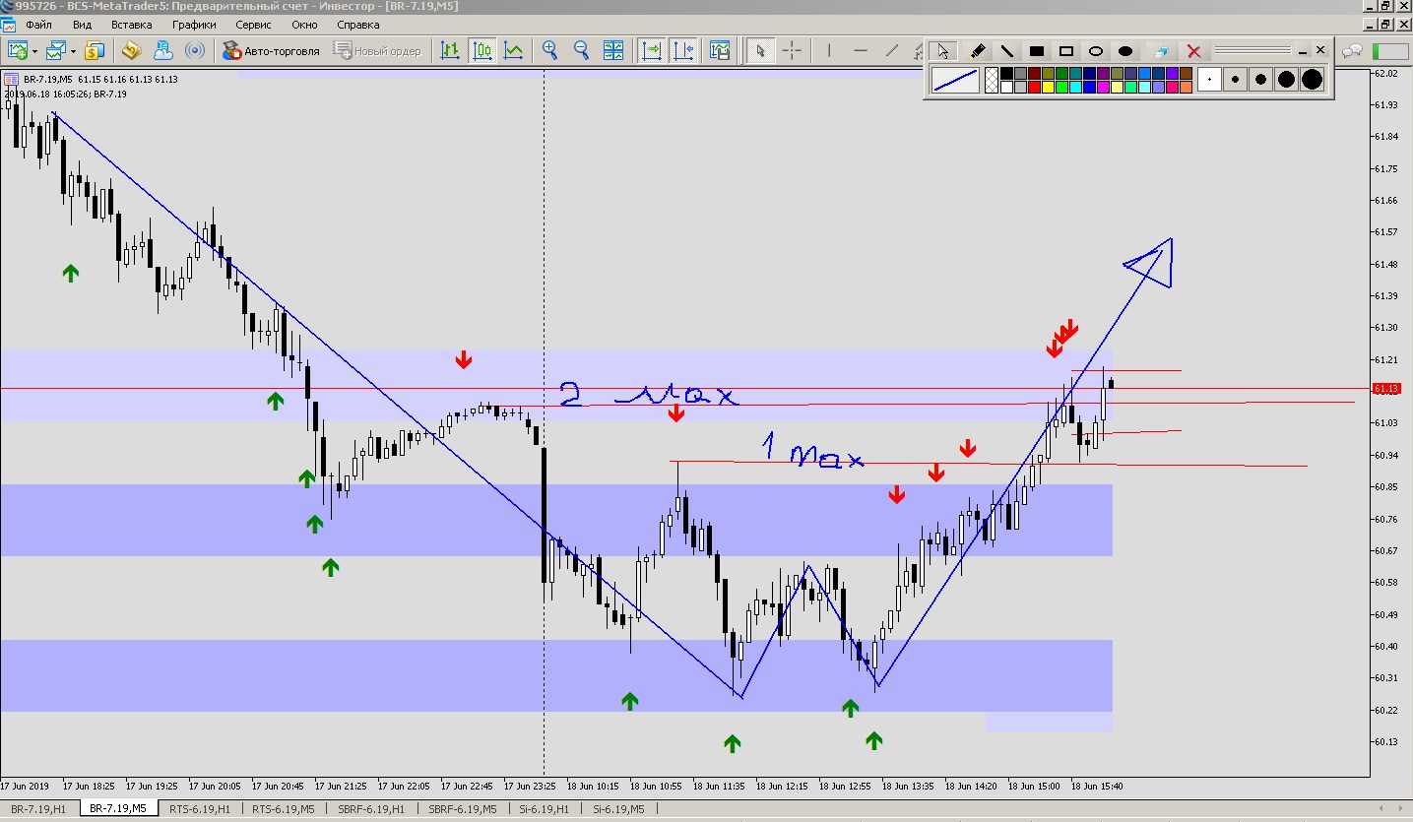Screen dimensions: 1413x822
Task: Switch to the BR-7.19,H1 chart tab
Action: [x=38, y=809]
